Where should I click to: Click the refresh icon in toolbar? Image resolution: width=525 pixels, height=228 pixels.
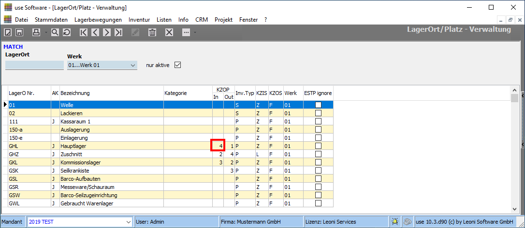[x=66, y=32]
